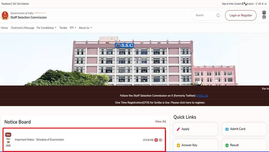Click into the Search input field
Viewport: 269px width, 152px height.
click(x=204, y=15)
